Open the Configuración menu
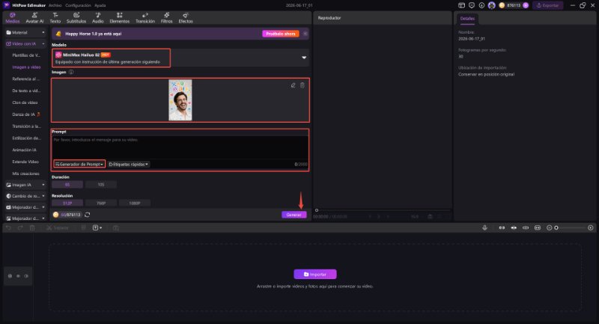The image size is (599, 324). click(78, 5)
